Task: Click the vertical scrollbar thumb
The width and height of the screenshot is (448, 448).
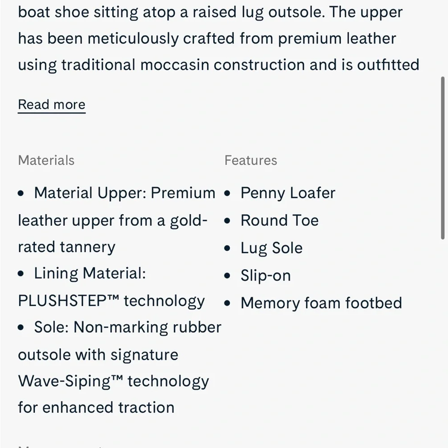Action: pos(443,158)
